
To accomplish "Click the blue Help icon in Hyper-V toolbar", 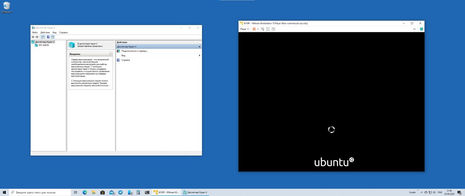I will pos(48,37).
